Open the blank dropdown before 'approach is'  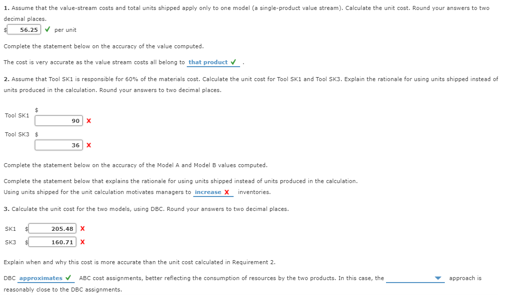click(x=416, y=278)
